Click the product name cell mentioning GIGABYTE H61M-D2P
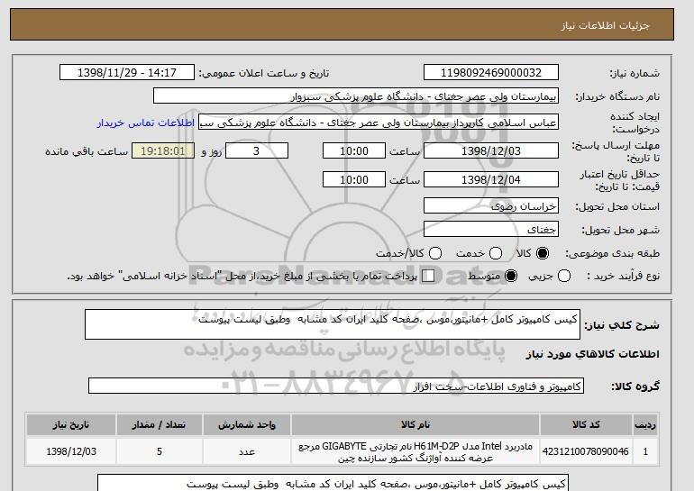Screen dimensions: 694x491 pos(415,451)
